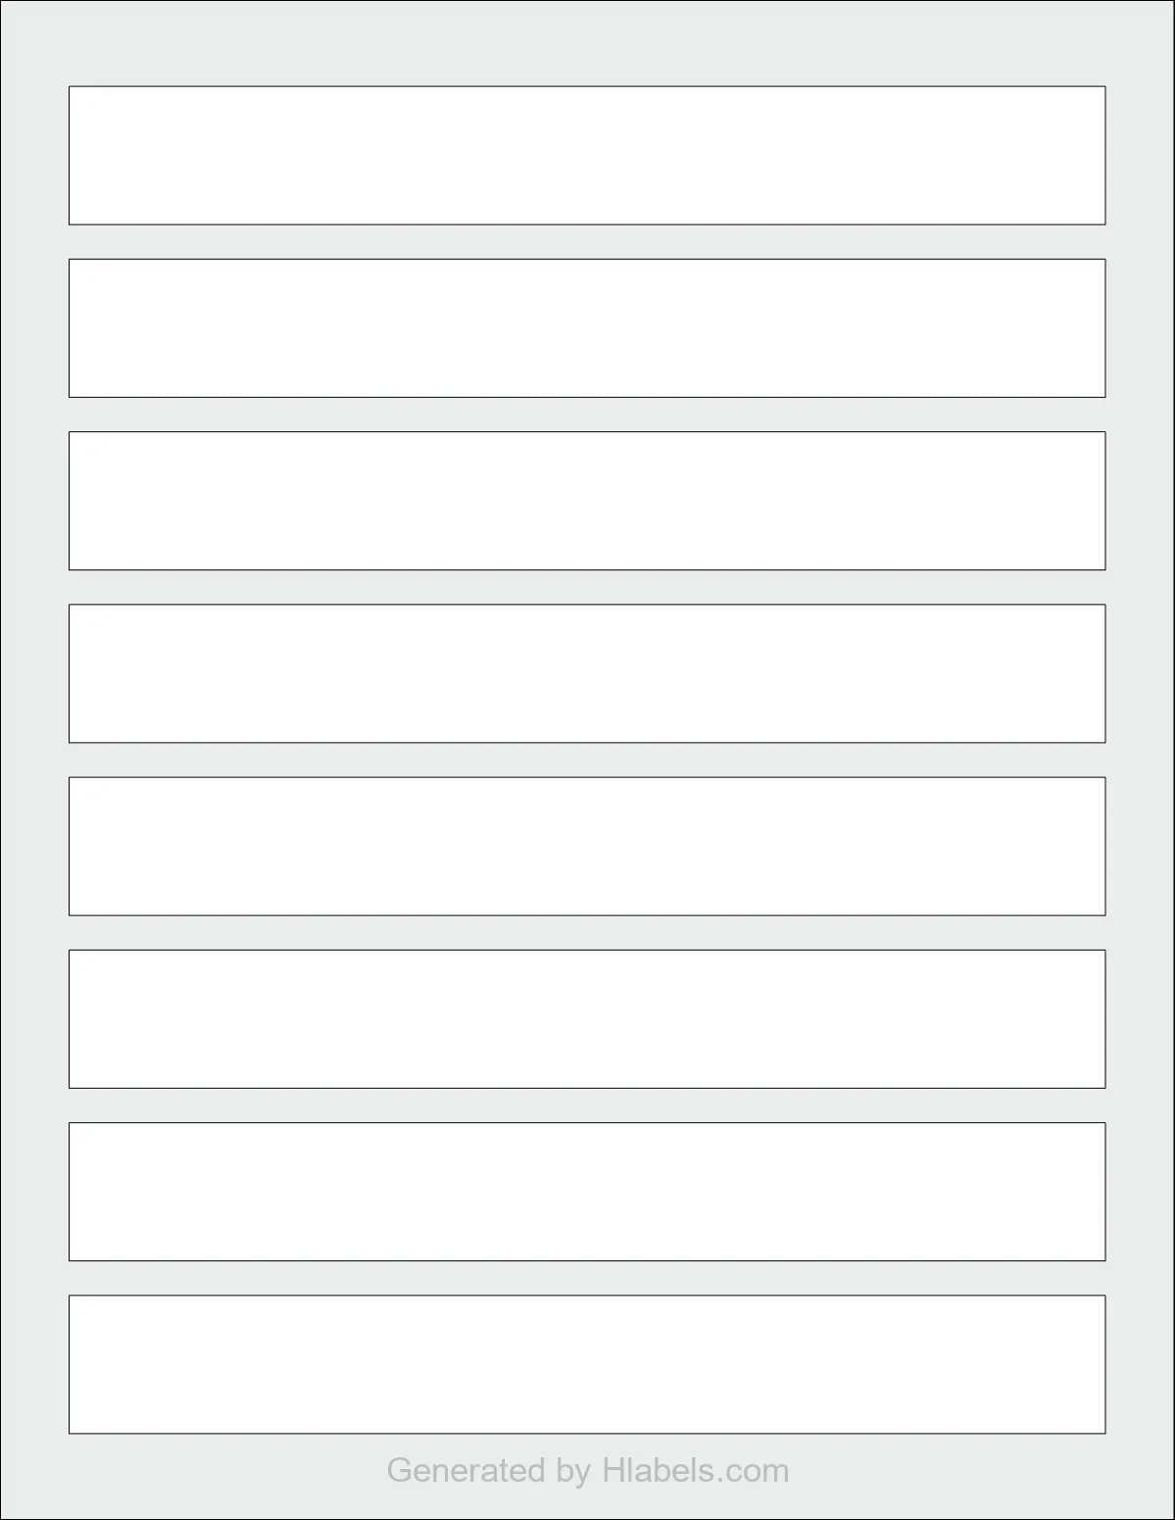Screen dimensions: 1175x1520
Task: Select the fourth label rectangle
Action: 587,673
